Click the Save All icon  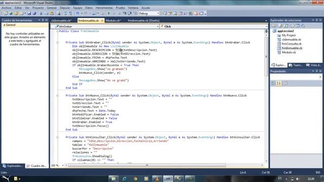(x=34, y=14)
